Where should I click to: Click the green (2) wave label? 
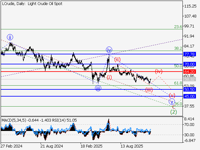coord(173,112)
